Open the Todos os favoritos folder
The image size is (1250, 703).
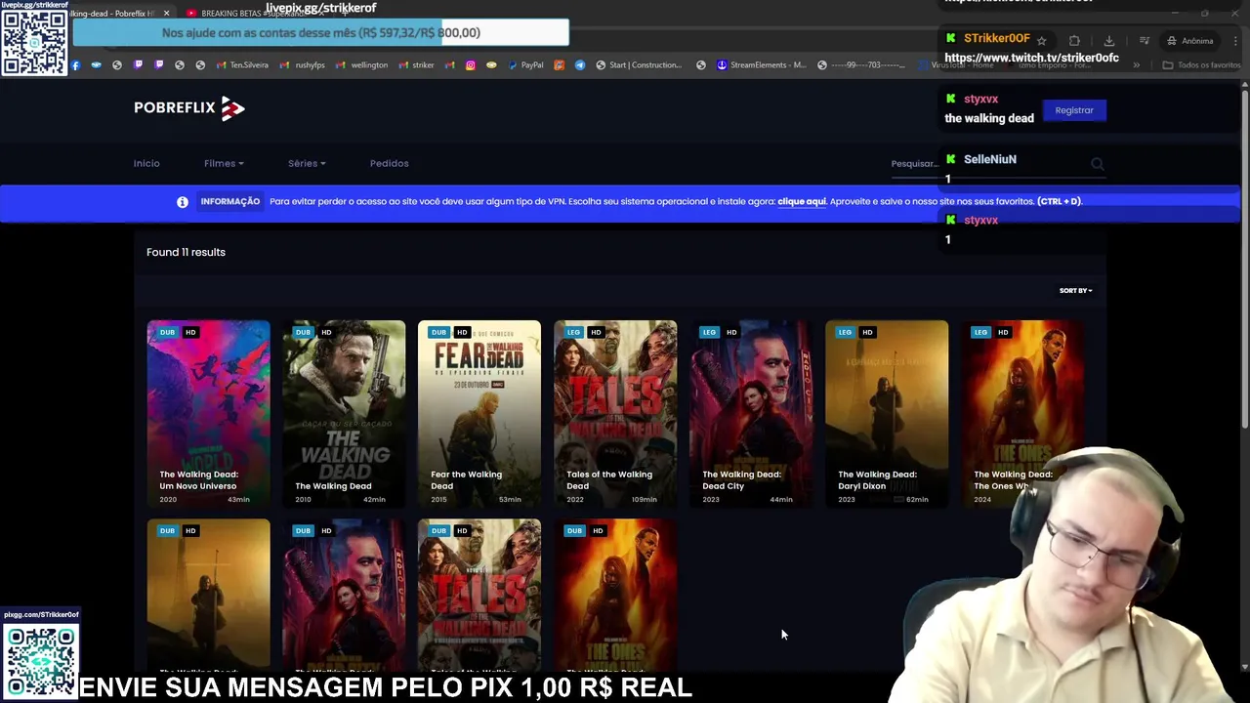point(1201,65)
